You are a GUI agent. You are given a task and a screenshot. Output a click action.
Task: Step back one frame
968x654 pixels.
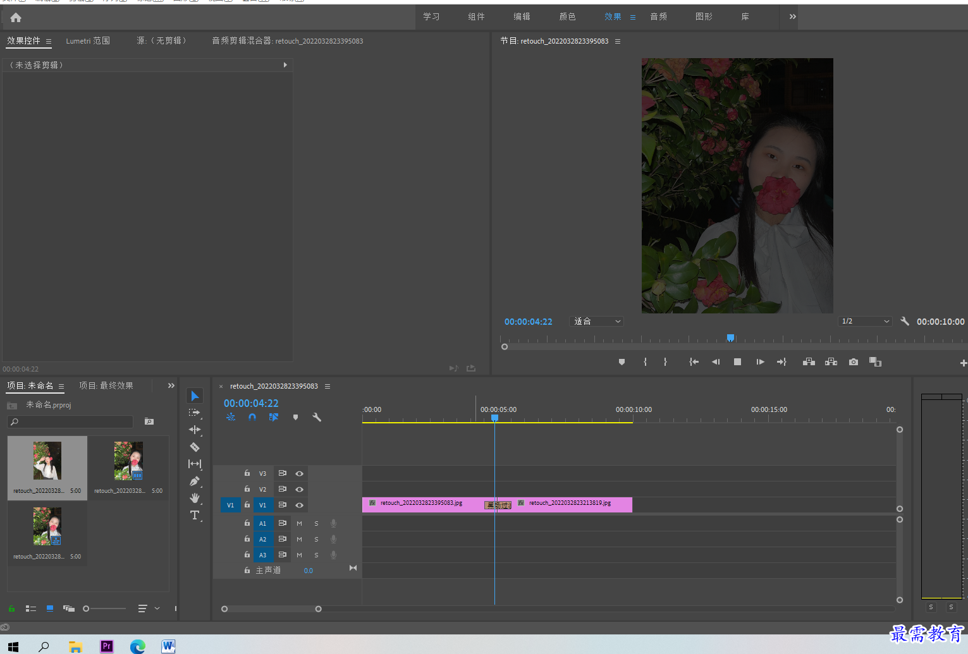716,362
